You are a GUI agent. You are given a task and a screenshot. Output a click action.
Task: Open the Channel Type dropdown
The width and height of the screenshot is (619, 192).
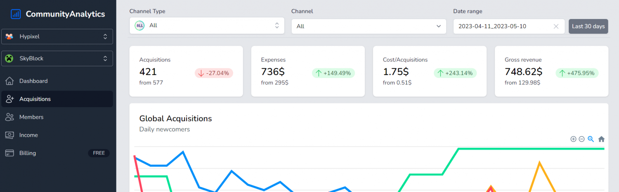[x=207, y=26]
